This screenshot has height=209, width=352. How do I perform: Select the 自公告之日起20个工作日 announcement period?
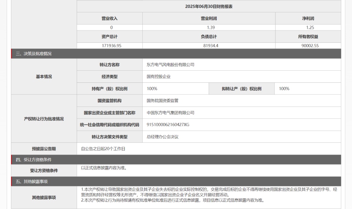(x=103, y=149)
